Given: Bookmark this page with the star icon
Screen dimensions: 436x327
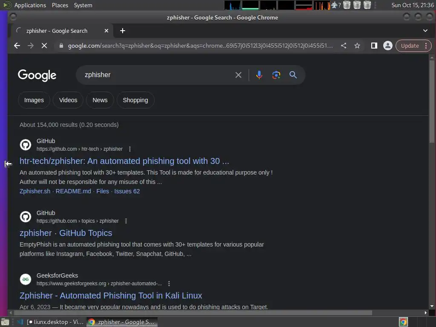Looking at the screenshot, I should [x=357, y=46].
